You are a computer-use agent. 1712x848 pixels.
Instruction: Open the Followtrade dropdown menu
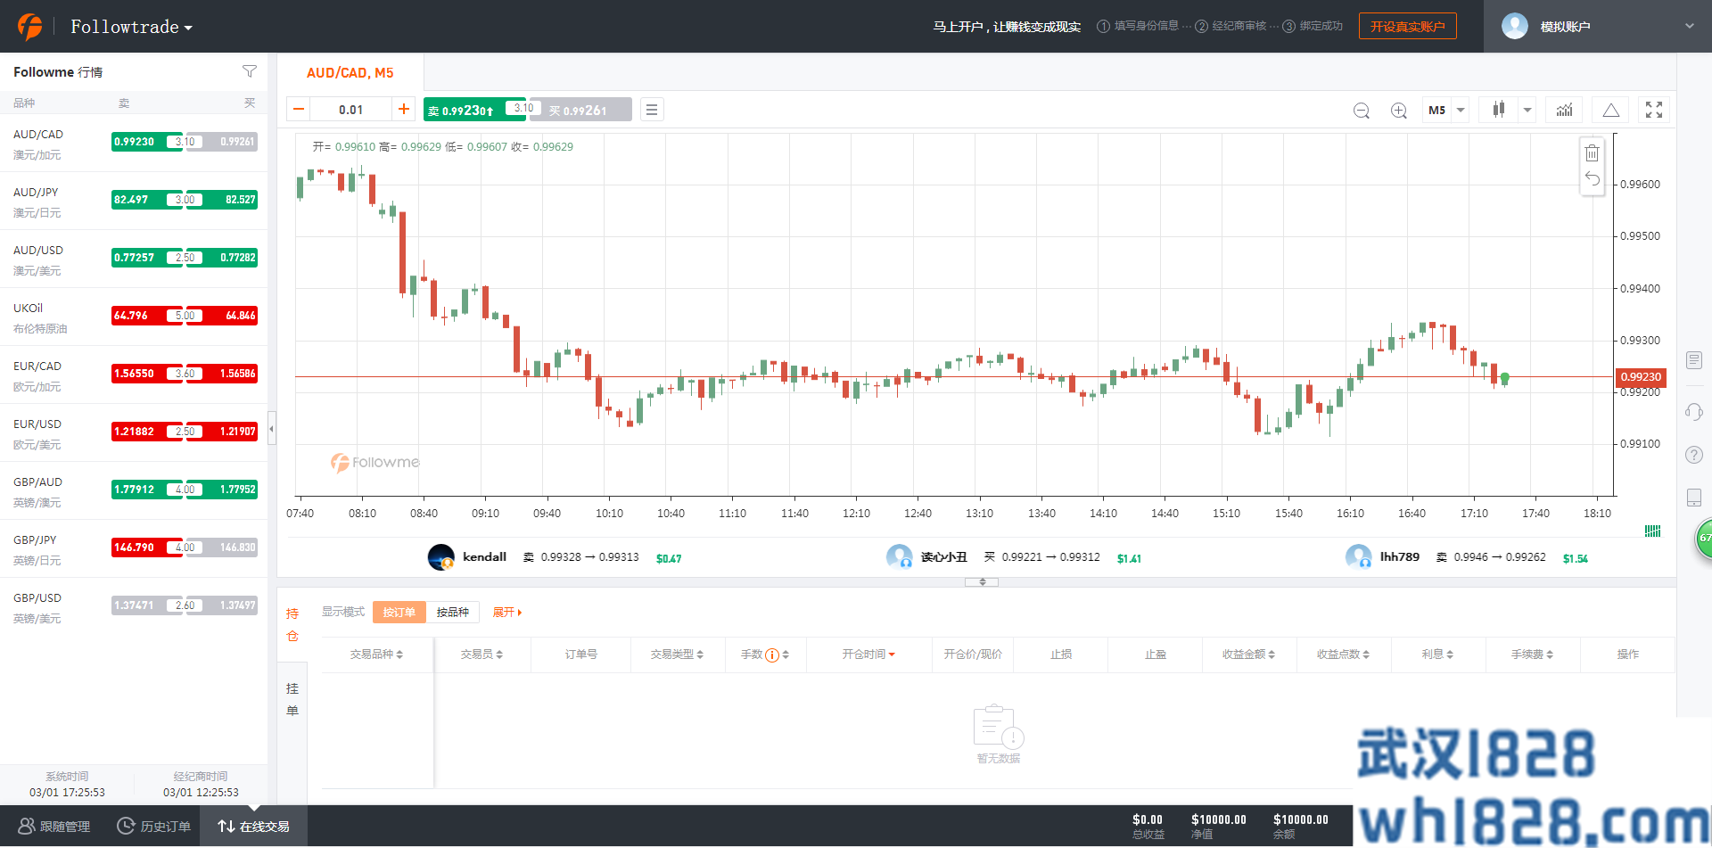pos(131,27)
